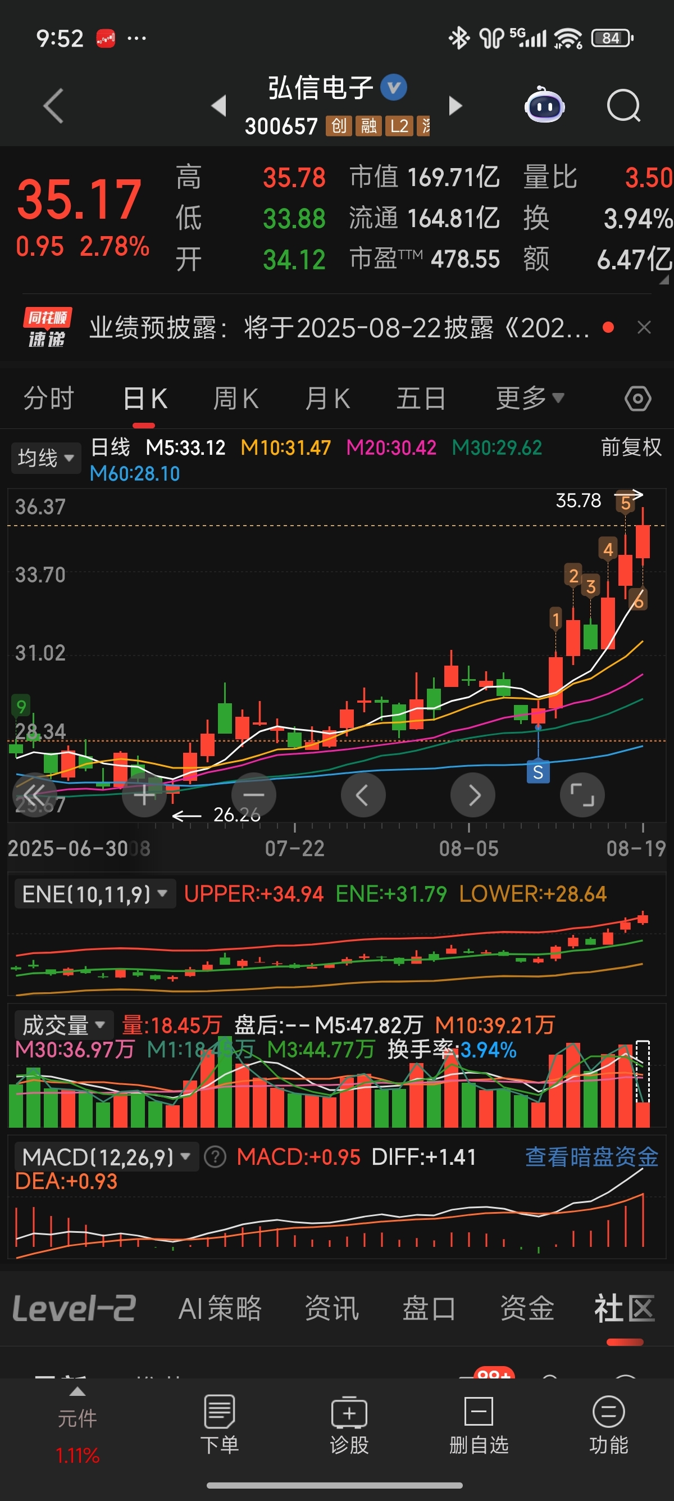This screenshot has height=1501, width=674.
Task: Switch to 五日 five-day chart
Action: click(x=421, y=399)
